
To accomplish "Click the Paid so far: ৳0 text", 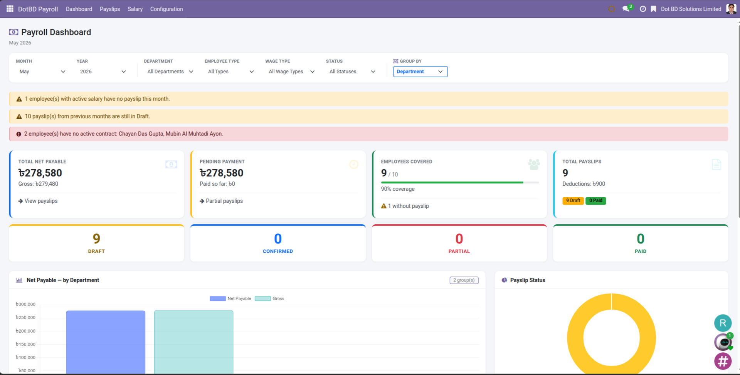I will (x=217, y=184).
